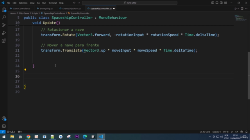Click the Copilot status icon in status bar

[x=241, y=132]
